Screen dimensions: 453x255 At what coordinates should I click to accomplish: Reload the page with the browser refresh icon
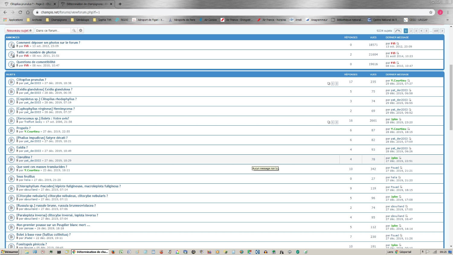tap(20, 12)
